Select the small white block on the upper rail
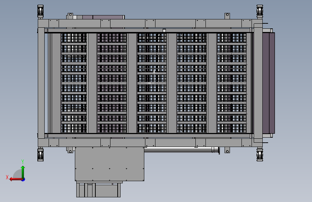The width and height of the screenshot is (312, 202). 164,31
